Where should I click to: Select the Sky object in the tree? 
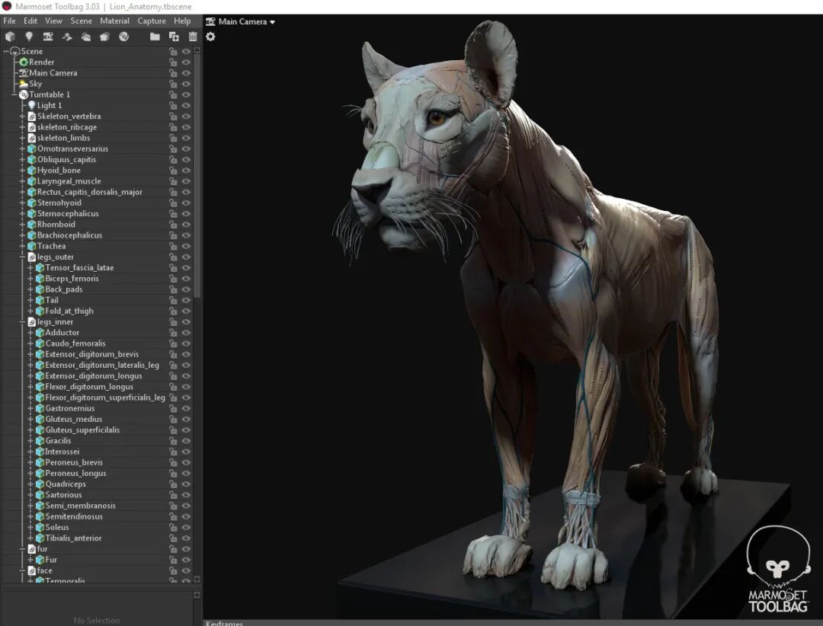pyautogui.click(x=35, y=84)
